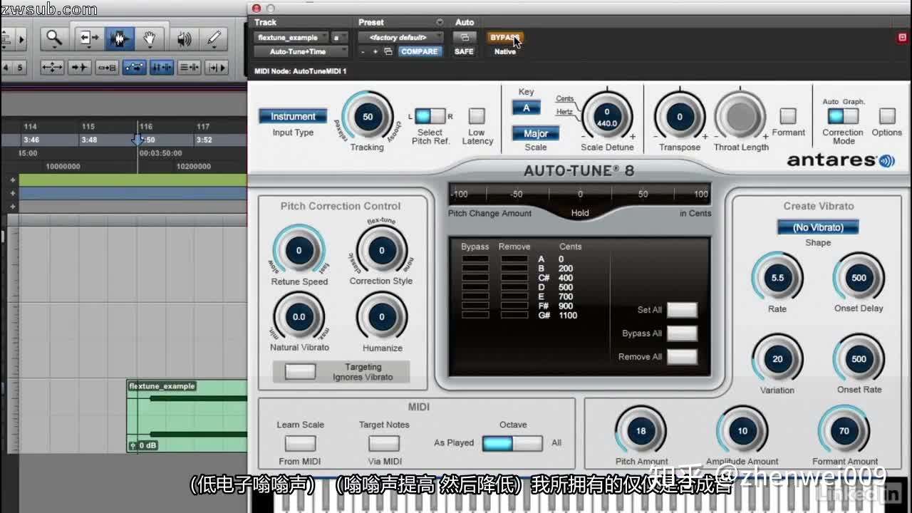Open Instrument Input Type selector
912x513 pixels.
pos(293,116)
